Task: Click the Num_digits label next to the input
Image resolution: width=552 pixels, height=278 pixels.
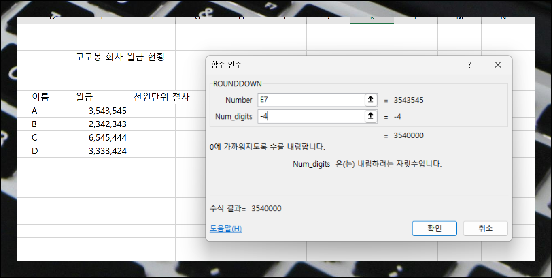Action: [234, 117]
